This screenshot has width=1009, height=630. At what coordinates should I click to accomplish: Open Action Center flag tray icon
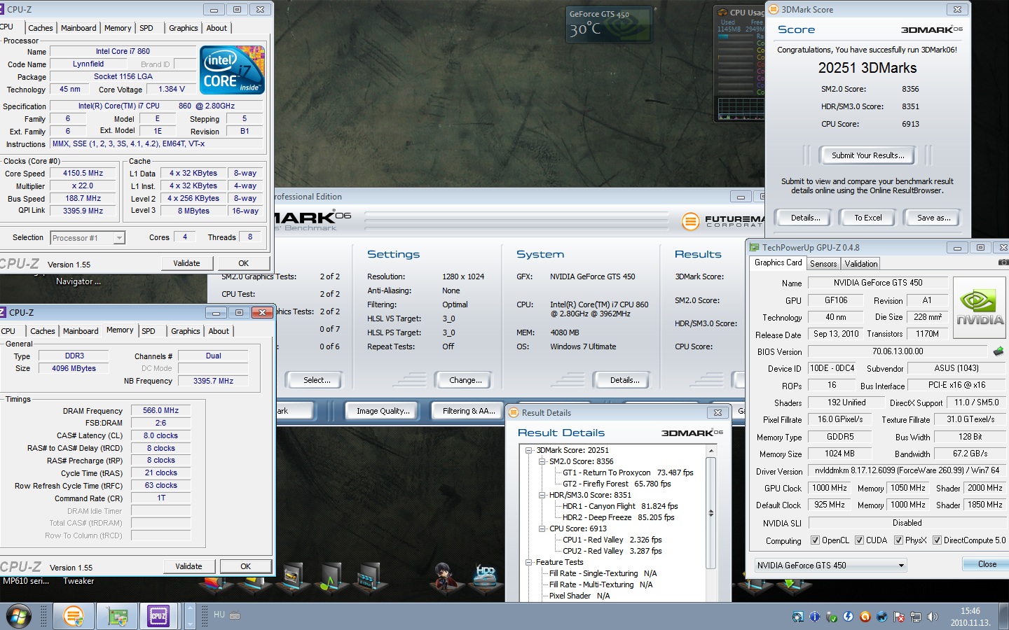coord(899,617)
